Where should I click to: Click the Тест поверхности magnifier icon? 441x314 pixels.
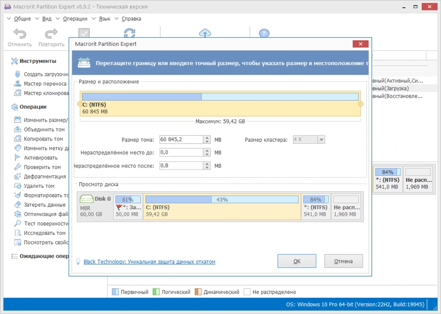17,224
